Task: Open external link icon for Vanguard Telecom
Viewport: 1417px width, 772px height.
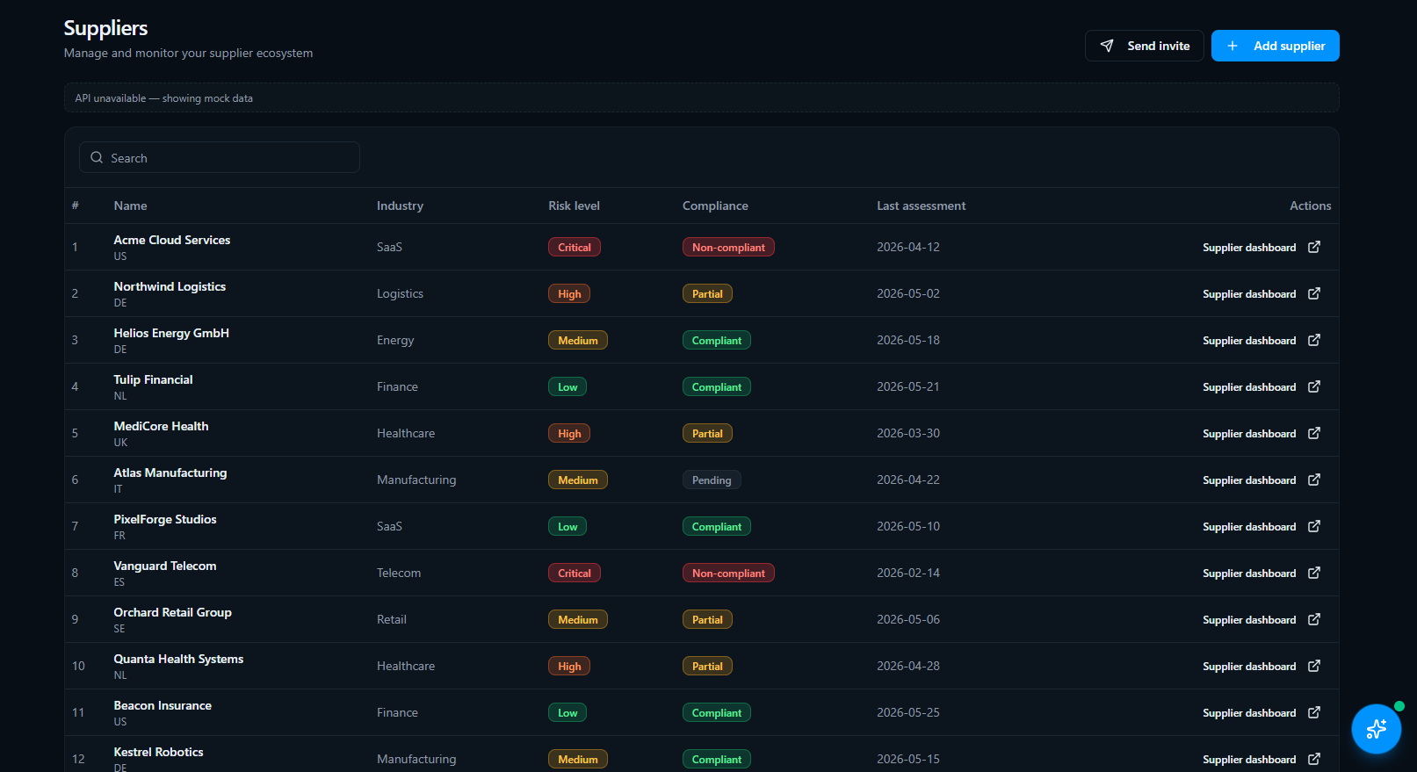Action: (1314, 573)
